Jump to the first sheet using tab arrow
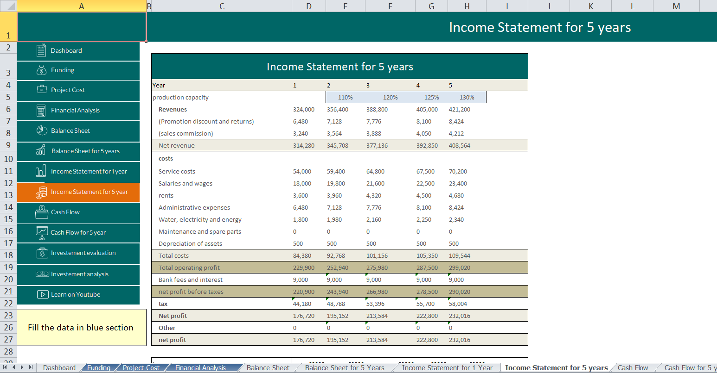This screenshot has width=717, height=373. coord(5,367)
